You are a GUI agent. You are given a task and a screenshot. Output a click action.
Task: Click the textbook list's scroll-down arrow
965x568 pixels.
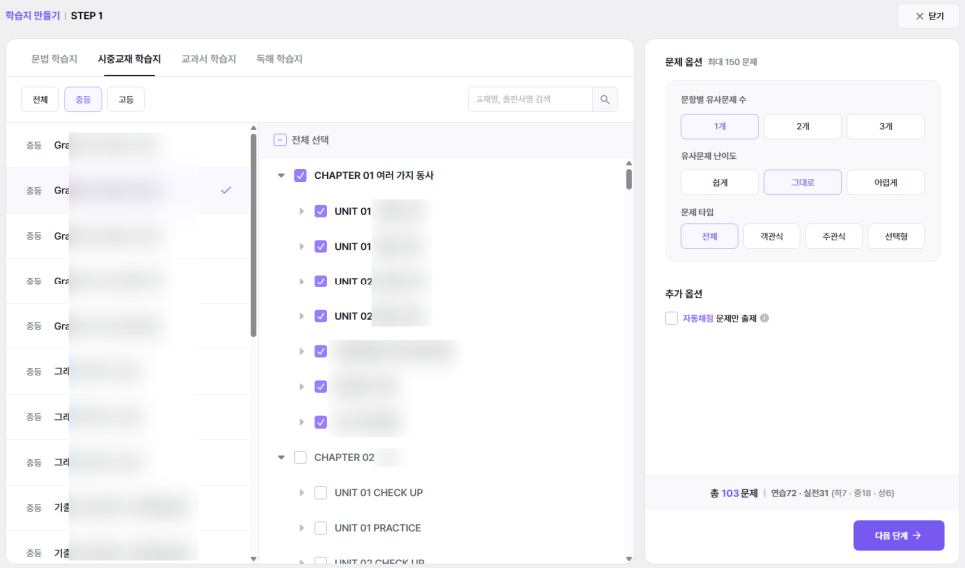tap(253, 559)
